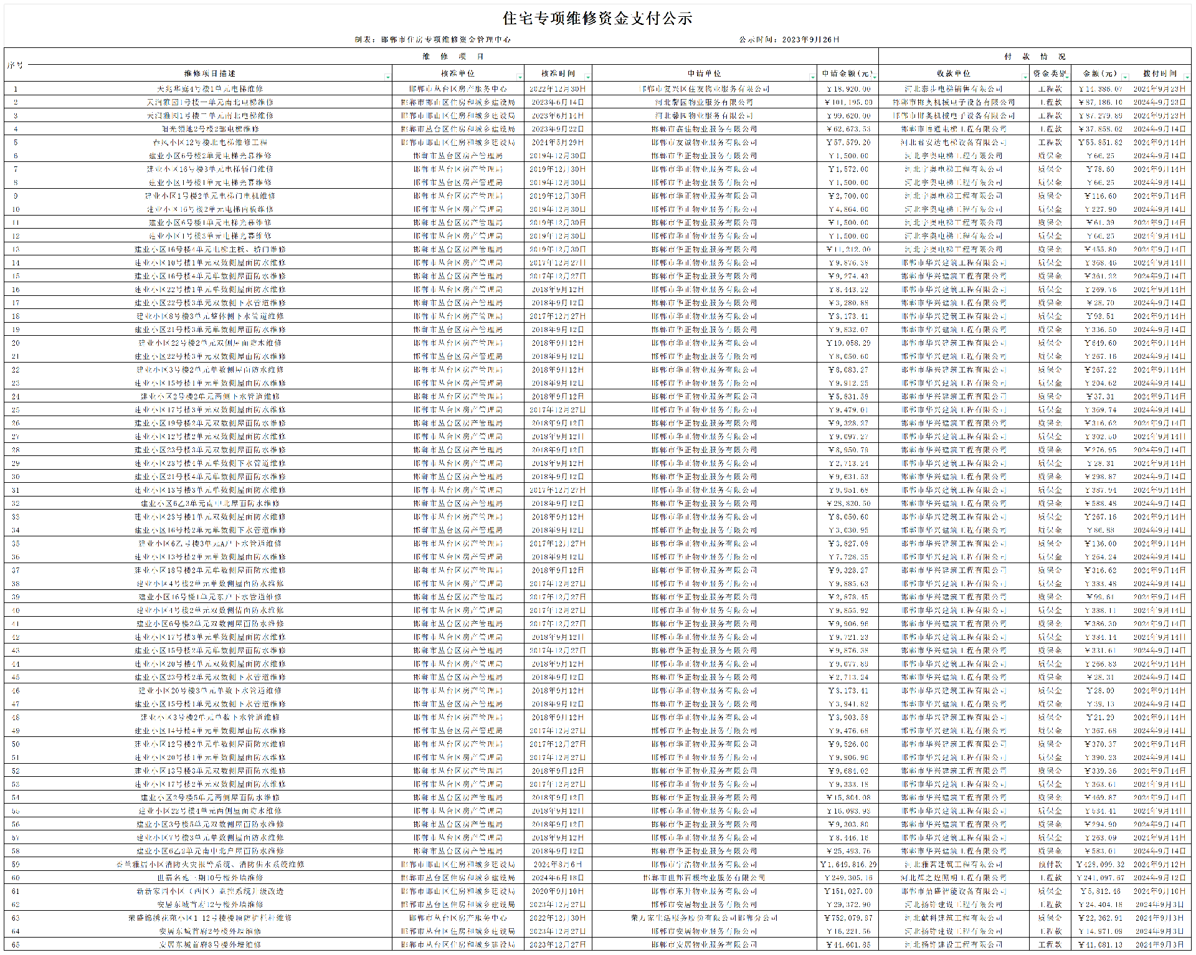The height and width of the screenshot is (955, 1196).
Task: Select the application amount ¥151,027.00
Action: click(848, 891)
